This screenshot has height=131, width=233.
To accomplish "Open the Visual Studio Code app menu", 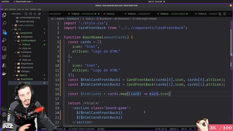I will pos(23,1).
